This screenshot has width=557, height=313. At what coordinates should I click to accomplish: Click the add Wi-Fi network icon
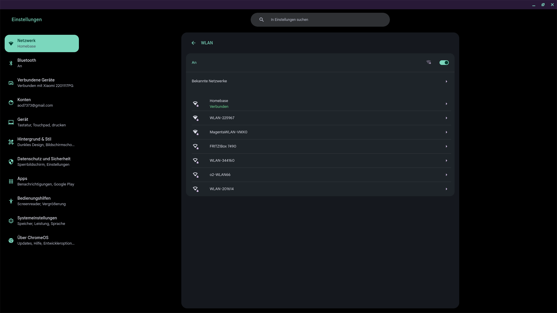coord(429,63)
